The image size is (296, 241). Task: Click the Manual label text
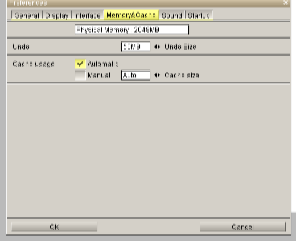click(x=99, y=76)
